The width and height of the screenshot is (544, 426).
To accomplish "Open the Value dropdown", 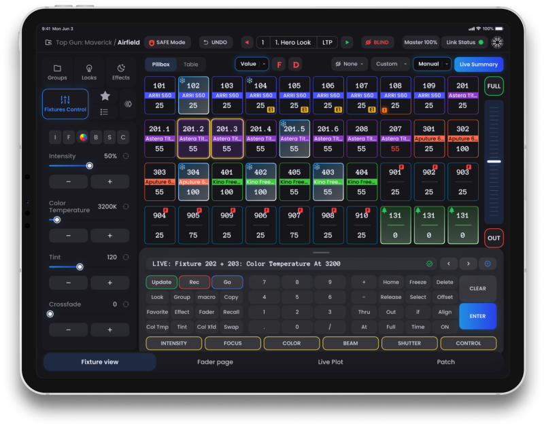I will click(x=251, y=64).
